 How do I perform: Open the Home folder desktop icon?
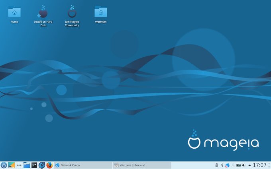14,15
